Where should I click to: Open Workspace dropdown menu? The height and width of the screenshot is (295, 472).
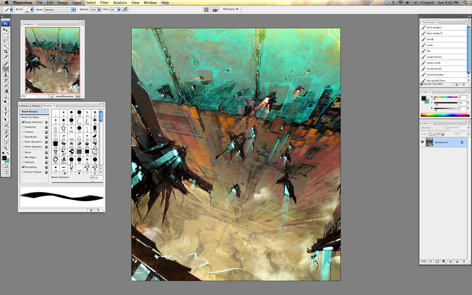point(231,9)
